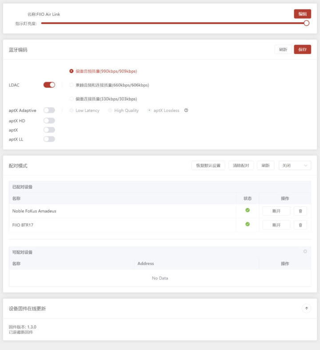Click green status icon for Noble FoKus Amadeus
The height and width of the screenshot is (350, 320).
(248, 210)
